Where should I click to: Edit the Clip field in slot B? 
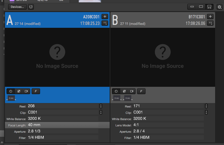coord(168,112)
